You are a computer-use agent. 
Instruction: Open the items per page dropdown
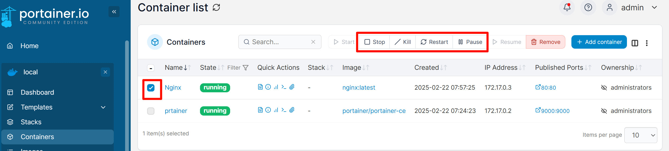coord(640,135)
